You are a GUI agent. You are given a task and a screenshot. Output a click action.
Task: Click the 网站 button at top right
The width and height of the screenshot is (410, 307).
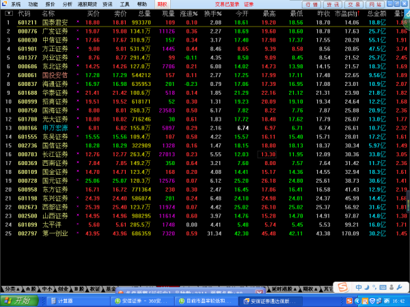pos(375,5)
